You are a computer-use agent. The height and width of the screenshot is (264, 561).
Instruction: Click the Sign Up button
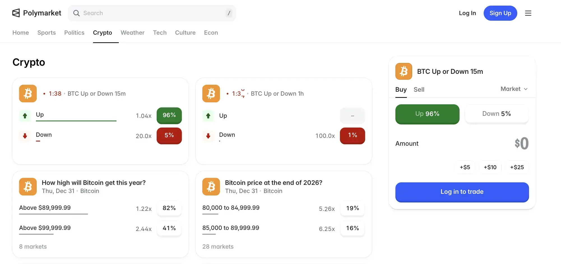coord(500,13)
